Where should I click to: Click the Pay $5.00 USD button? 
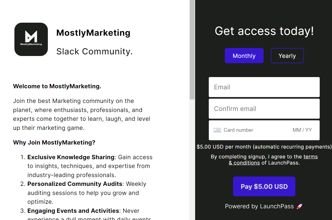(x=264, y=186)
